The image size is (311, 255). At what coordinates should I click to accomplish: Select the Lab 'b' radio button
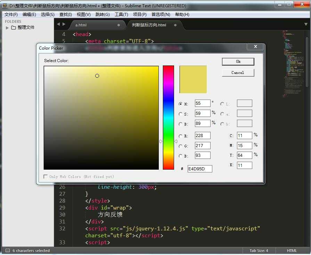pyautogui.click(x=222, y=124)
